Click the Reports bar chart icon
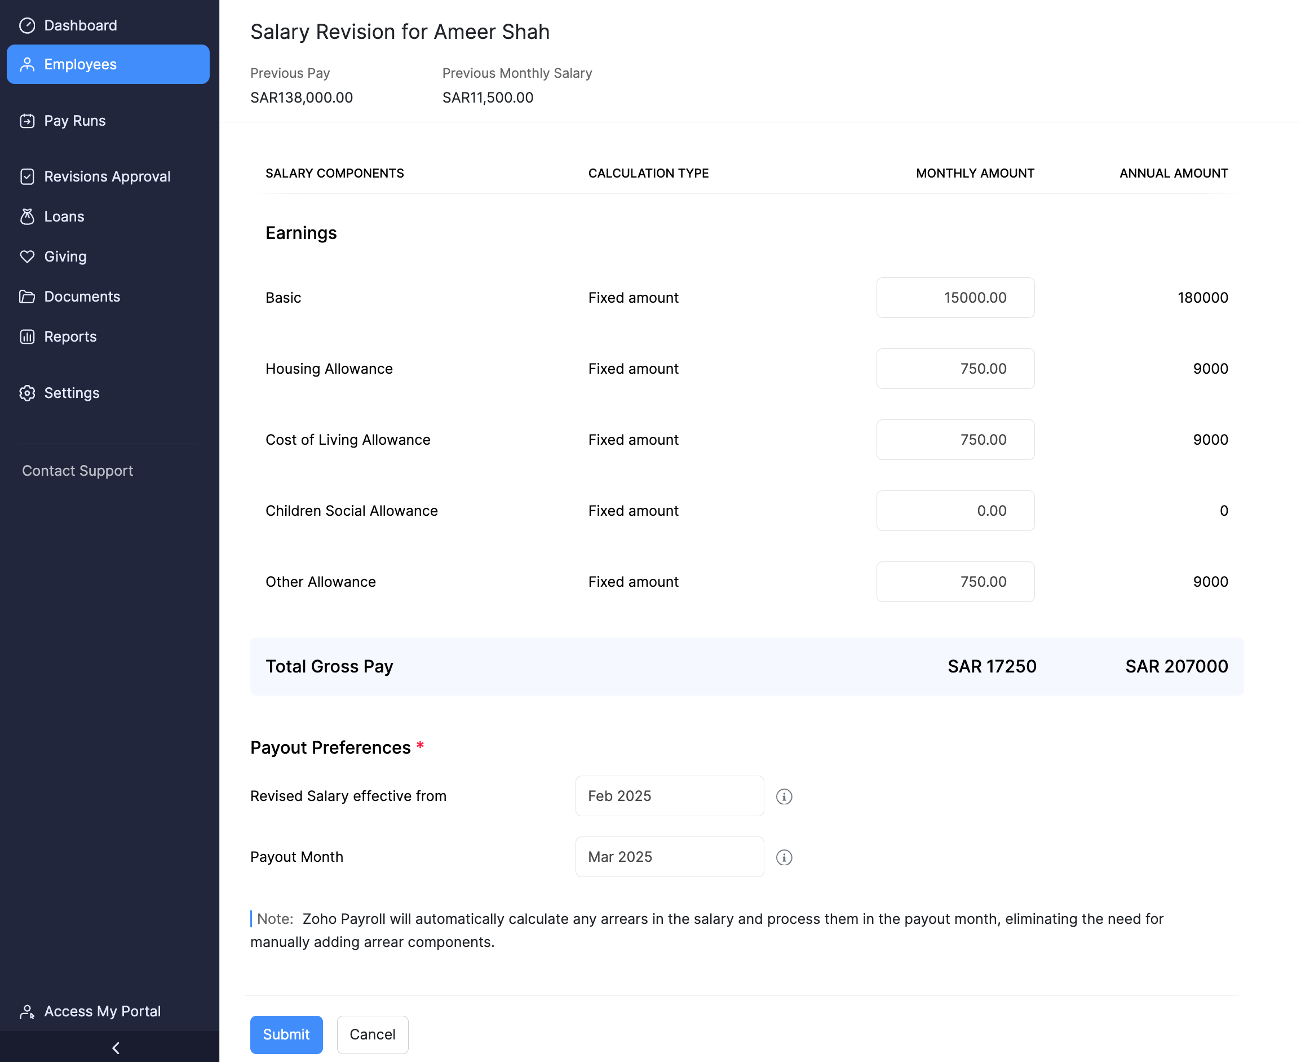 28,337
